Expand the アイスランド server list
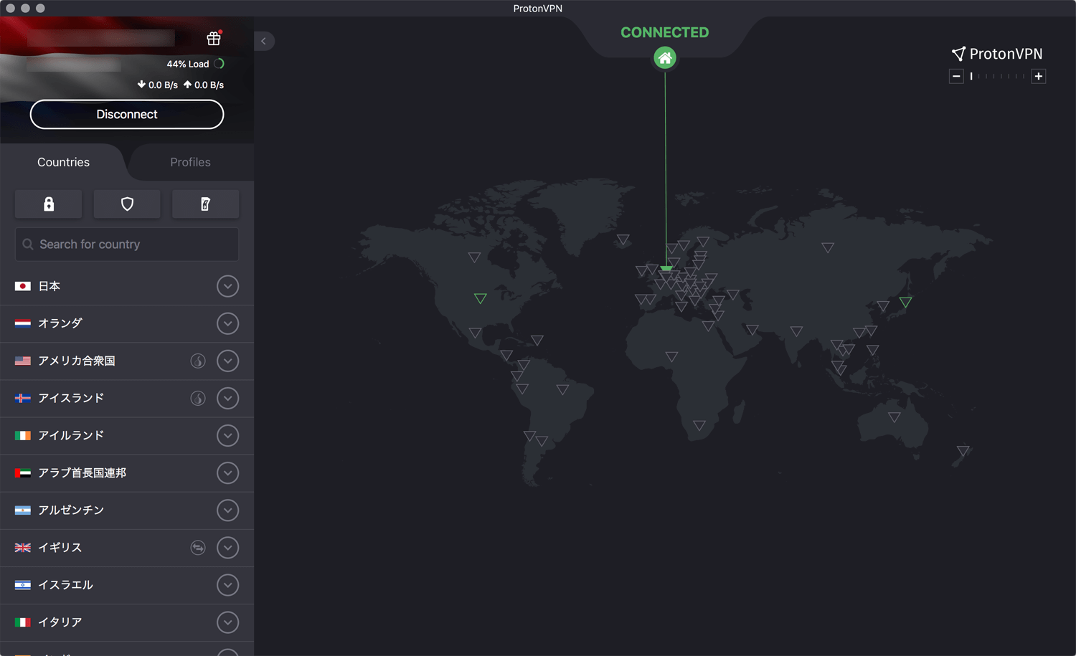This screenshot has width=1076, height=656. point(227,398)
